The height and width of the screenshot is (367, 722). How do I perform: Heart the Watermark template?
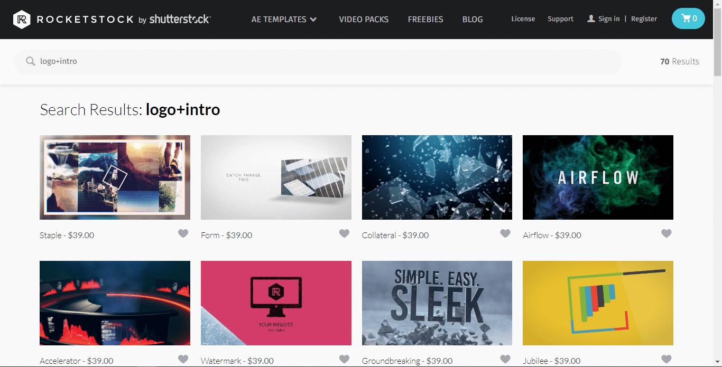(344, 359)
